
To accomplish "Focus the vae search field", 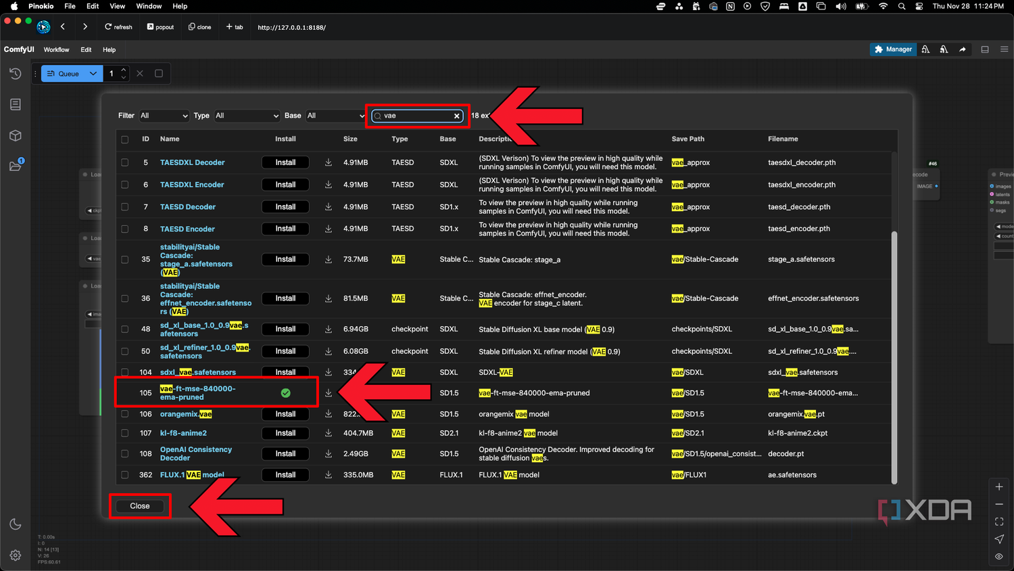I will [x=418, y=116].
